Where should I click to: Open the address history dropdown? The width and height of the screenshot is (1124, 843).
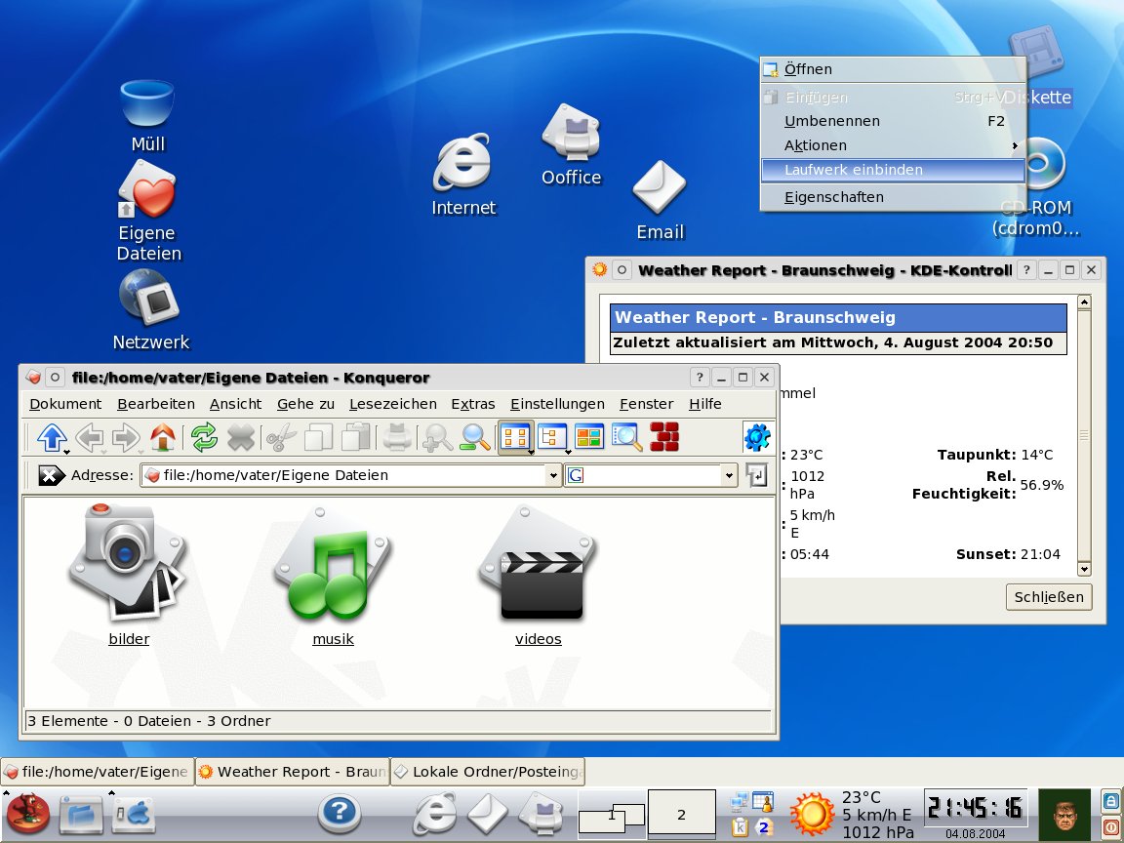(553, 475)
